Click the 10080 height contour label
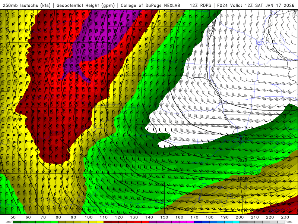298x224 pixels. pos(243,179)
